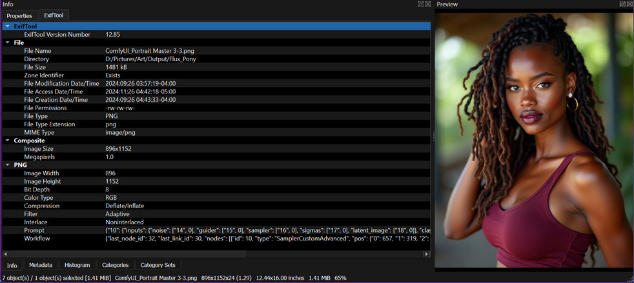Click the ExifTool version value 12.85
Viewport: 634px width, 283px height.
(113, 34)
